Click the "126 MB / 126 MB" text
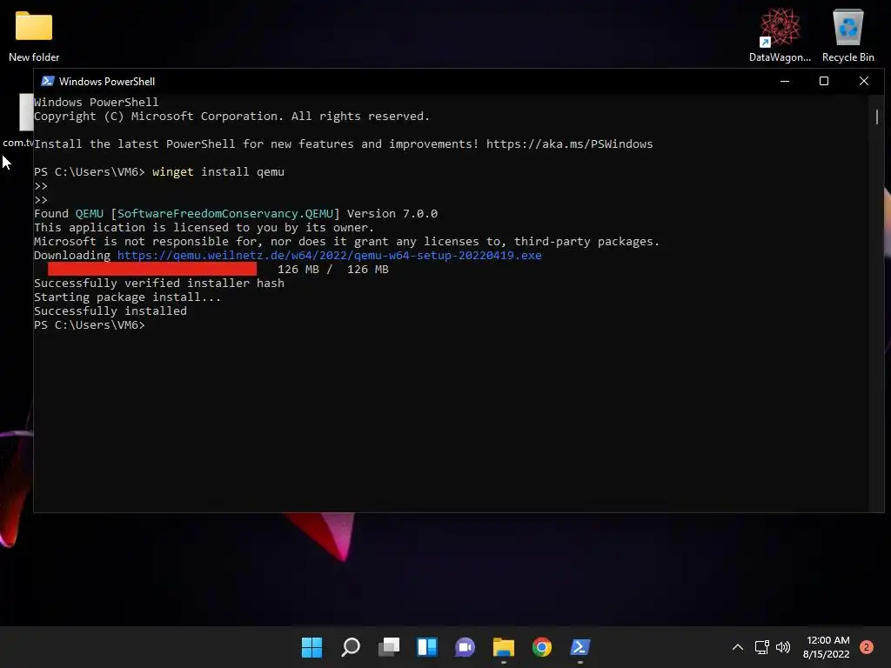Screen dimensions: 891x668 [x=333, y=270]
